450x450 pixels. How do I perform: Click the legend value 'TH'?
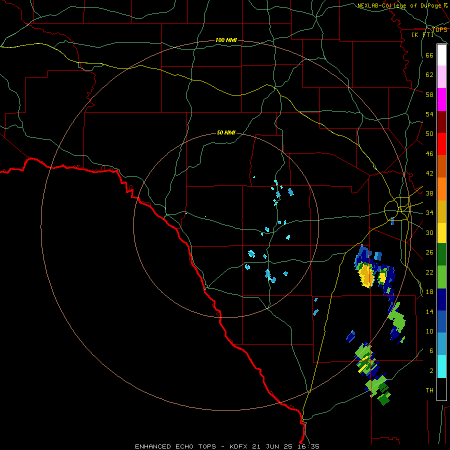tap(429, 390)
